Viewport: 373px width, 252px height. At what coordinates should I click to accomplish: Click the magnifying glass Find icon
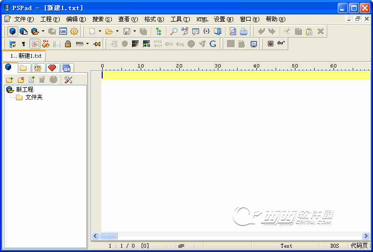point(174,31)
